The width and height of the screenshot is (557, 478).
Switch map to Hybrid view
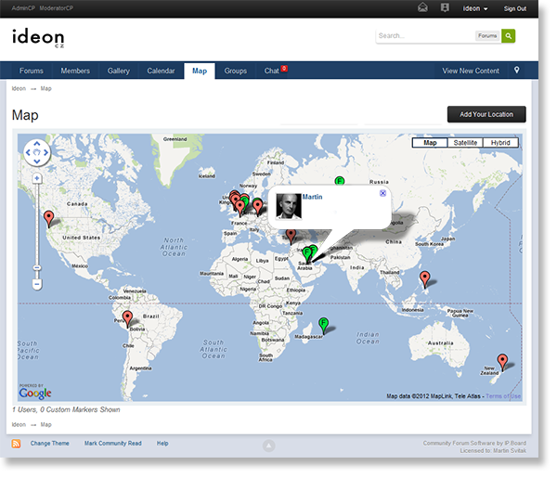click(500, 143)
